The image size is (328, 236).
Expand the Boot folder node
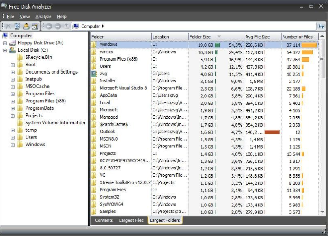point(13,65)
